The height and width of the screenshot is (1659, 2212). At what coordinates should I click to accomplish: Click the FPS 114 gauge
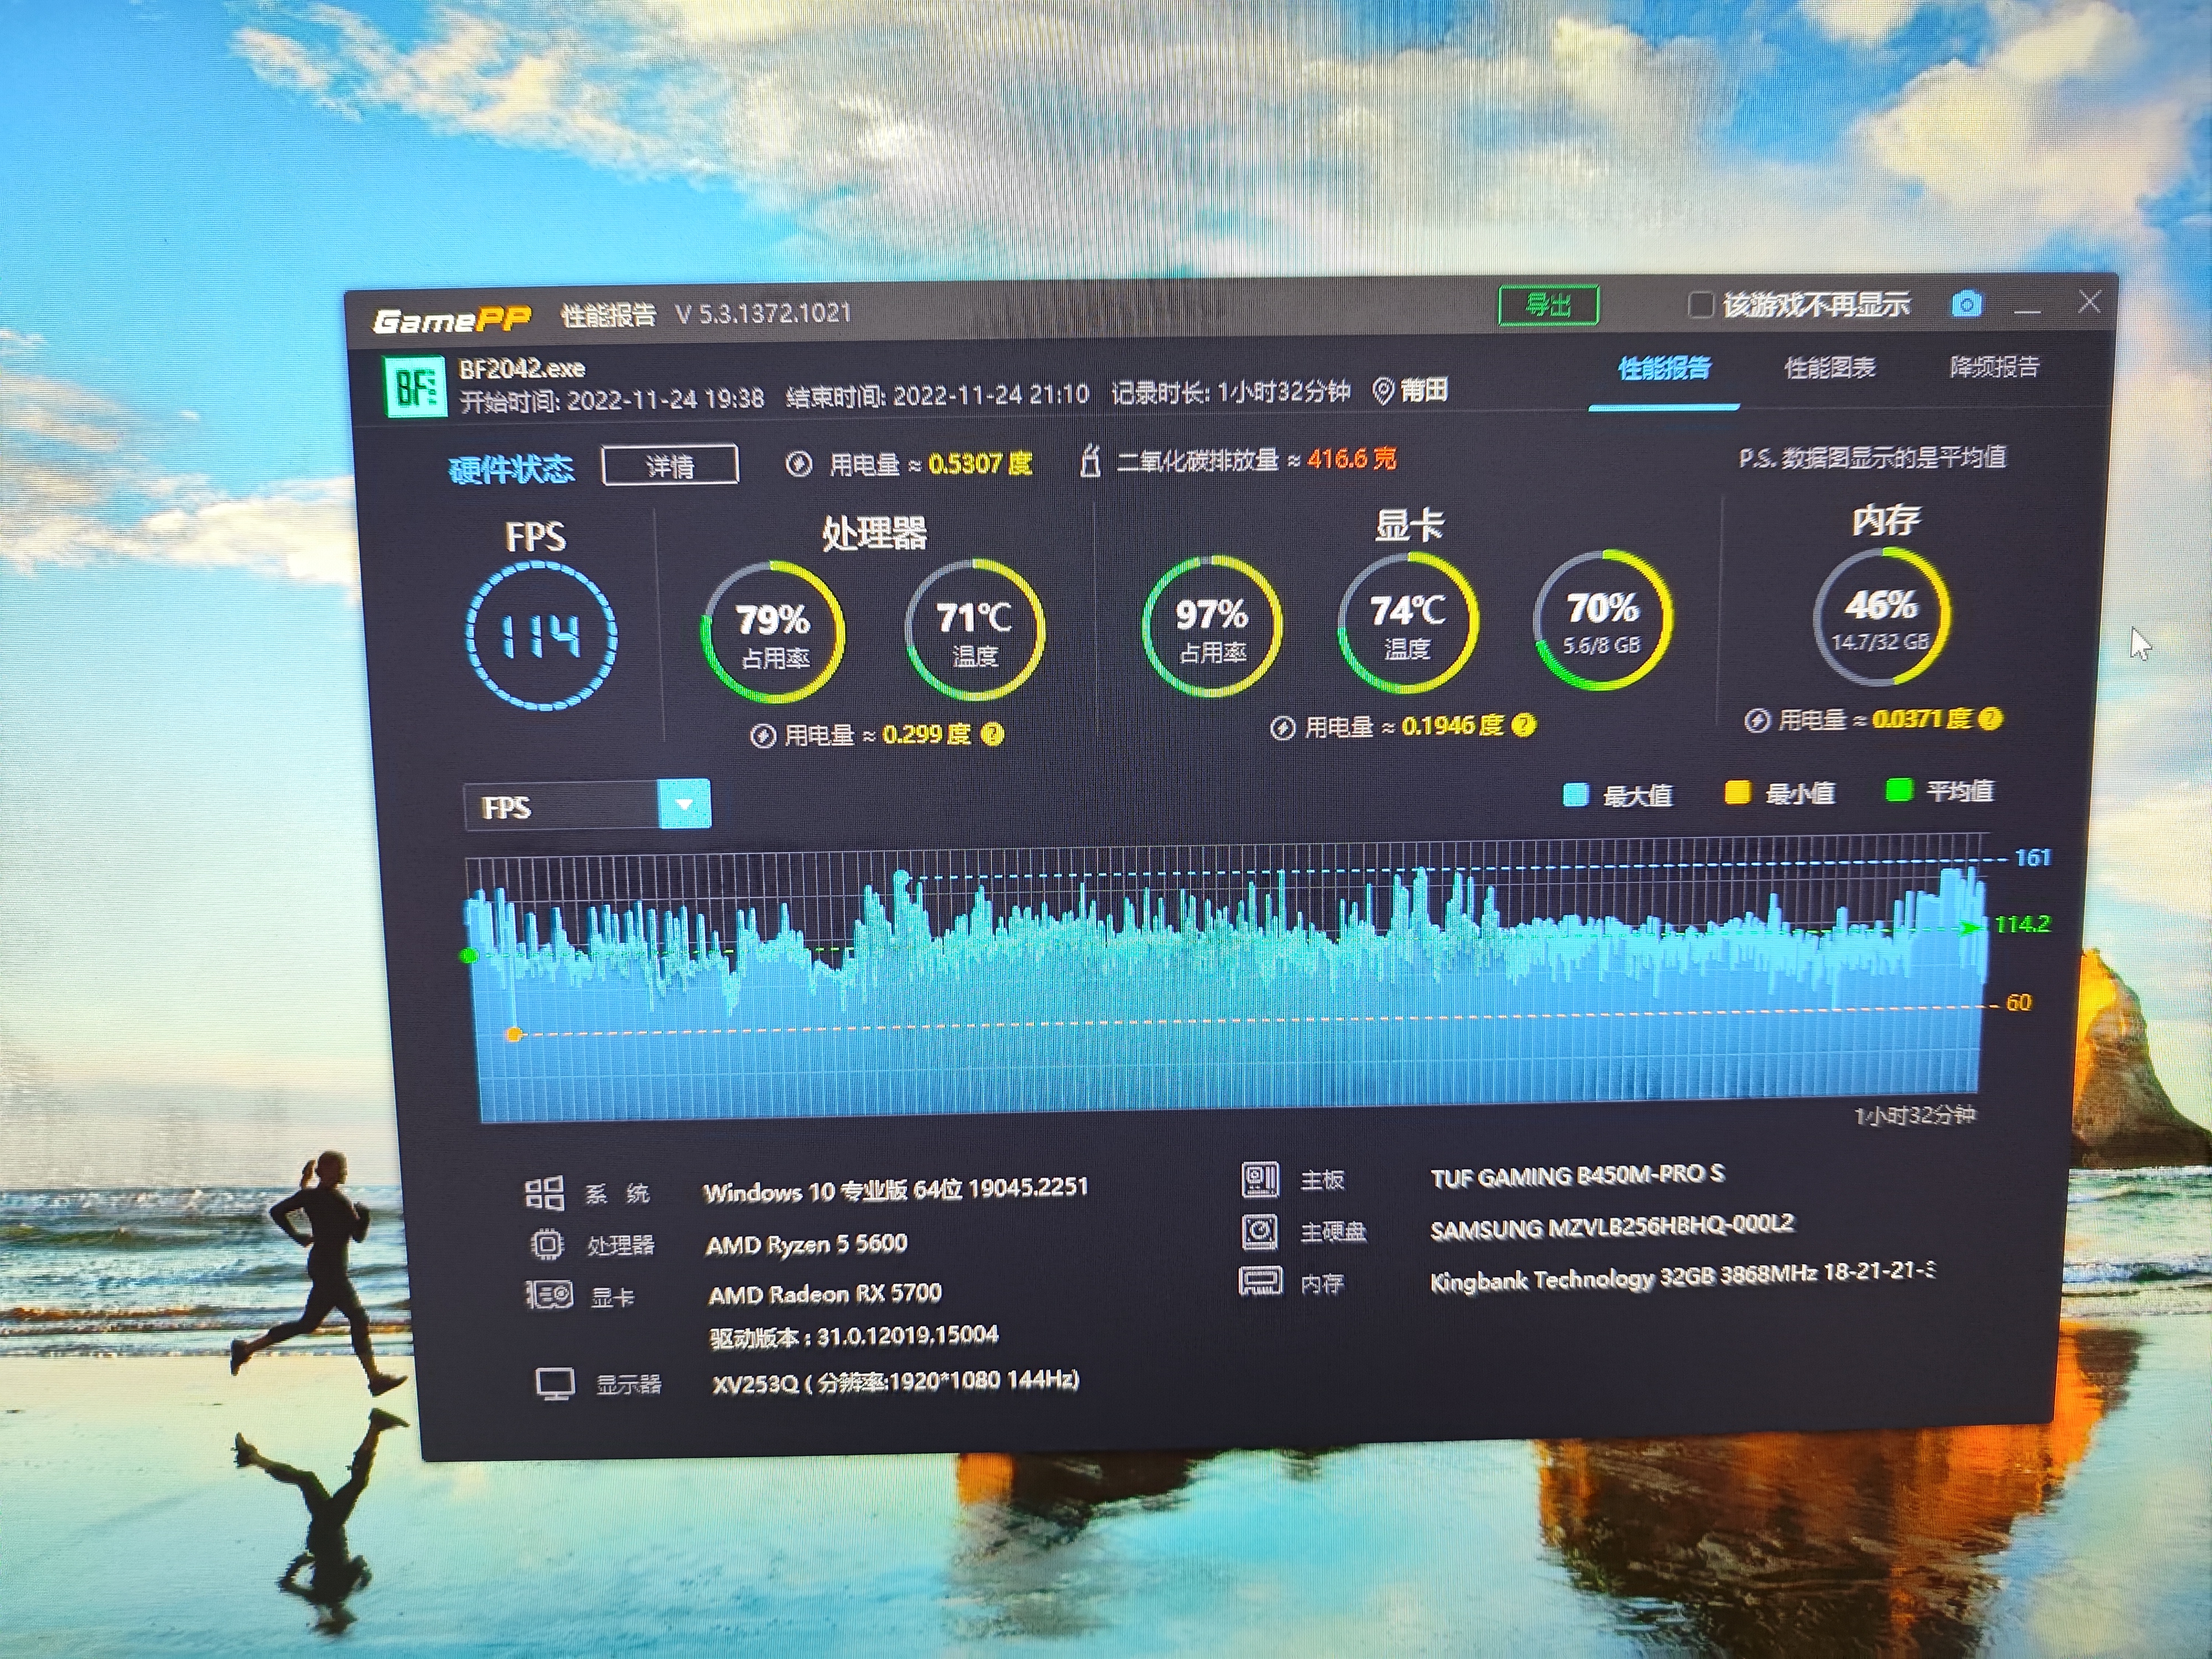click(x=541, y=636)
